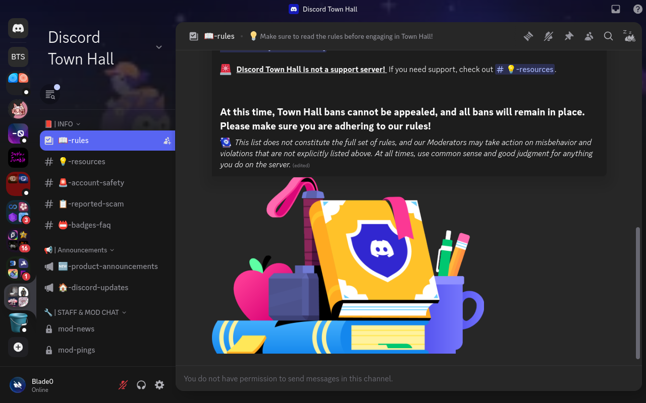The image size is (646, 403).
Task: Open the Threads icon in channel header
Action: point(528,36)
